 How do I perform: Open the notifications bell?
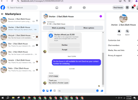click(133, 7)
